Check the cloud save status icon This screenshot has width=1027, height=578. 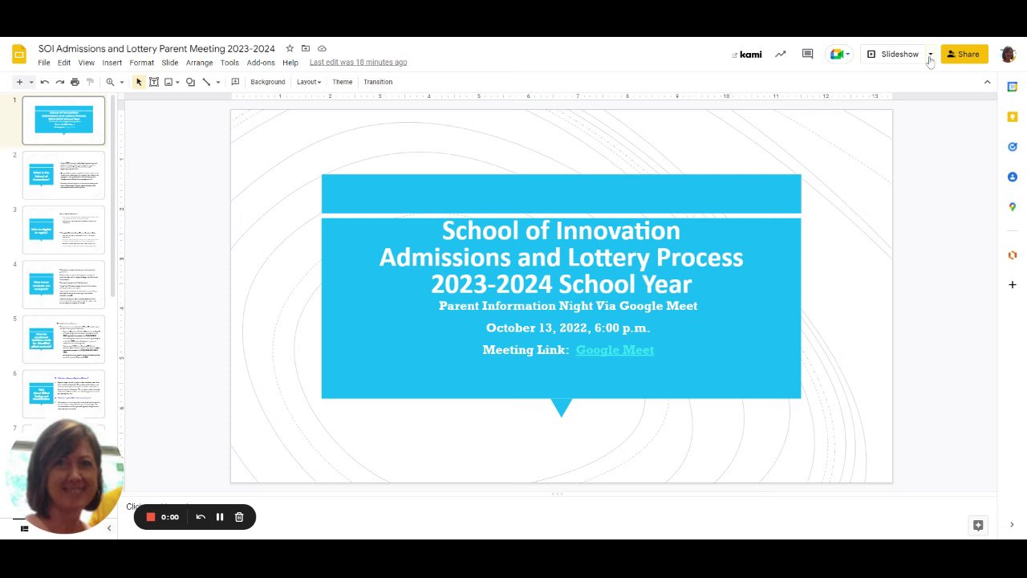click(x=322, y=49)
